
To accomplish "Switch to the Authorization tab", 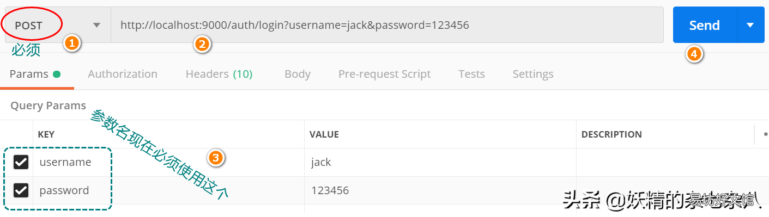I will tap(123, 74).
